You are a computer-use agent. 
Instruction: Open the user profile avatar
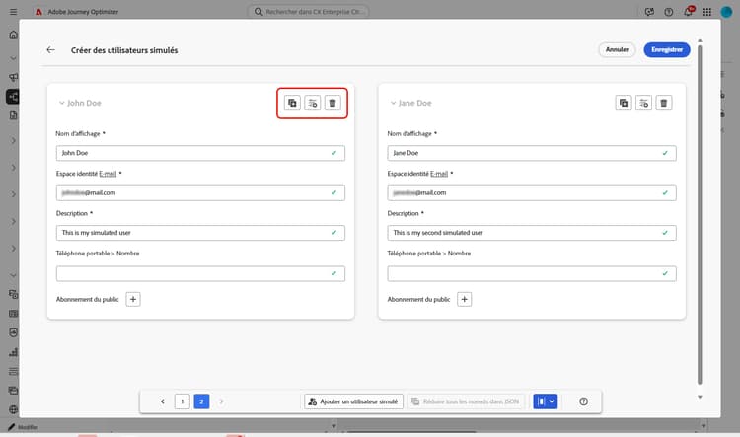click(x=726, y=12)
